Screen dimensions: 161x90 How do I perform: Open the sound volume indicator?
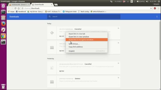[147, 1]
